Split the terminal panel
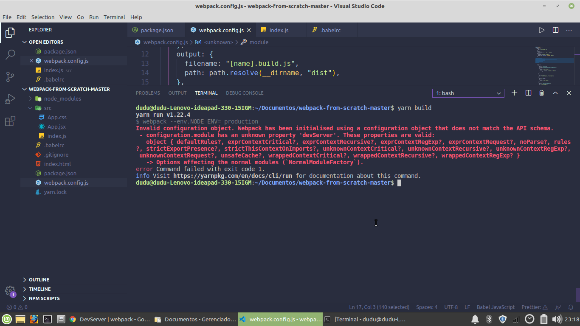Image resolution: width=580 pixels, height=326 pixels. [528, 93]
